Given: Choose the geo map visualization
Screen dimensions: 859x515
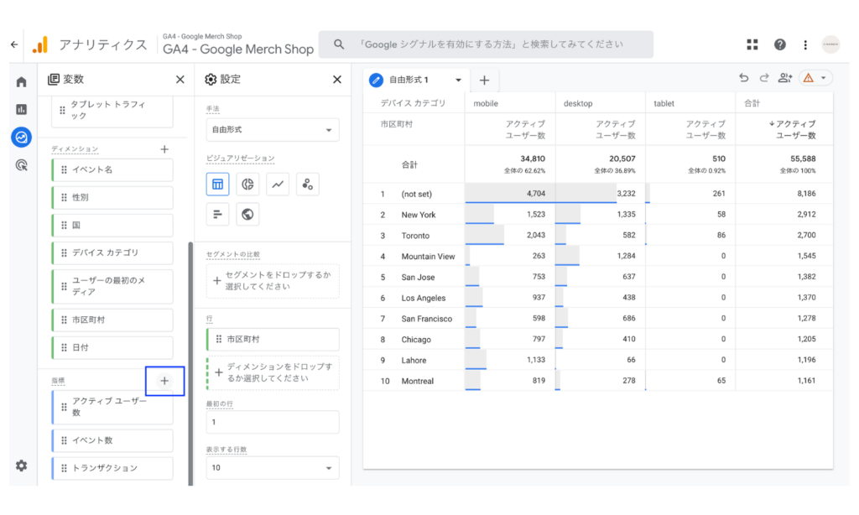Looking at the screenshot, I should pyautogui.click(x=247, y=214).
